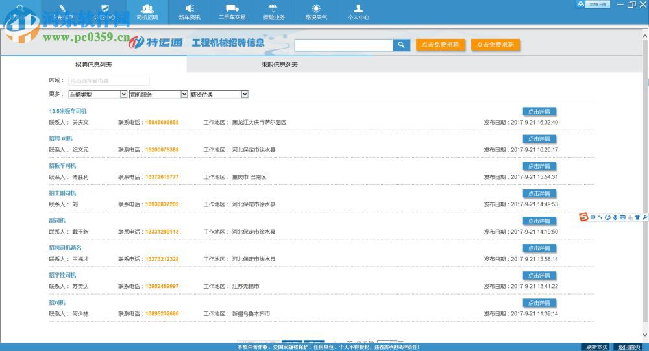Open 路况天气 road and weather
This screenshot has height=351, width=649.
(x=316, y=12)
